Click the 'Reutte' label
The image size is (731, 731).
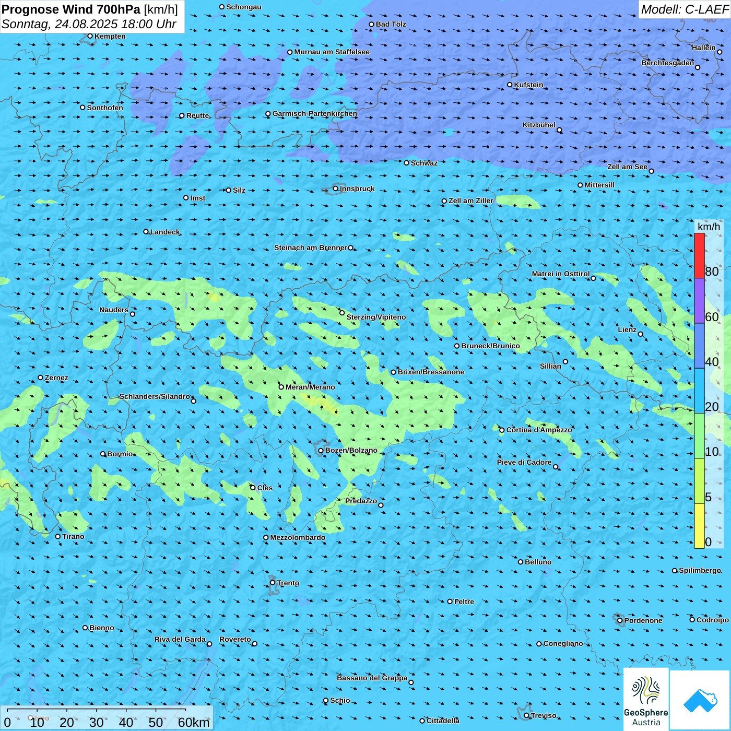197,115
